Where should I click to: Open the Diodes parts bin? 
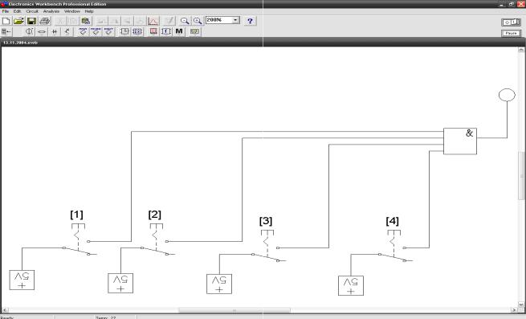pyautogui.click(x=55, y=31)
